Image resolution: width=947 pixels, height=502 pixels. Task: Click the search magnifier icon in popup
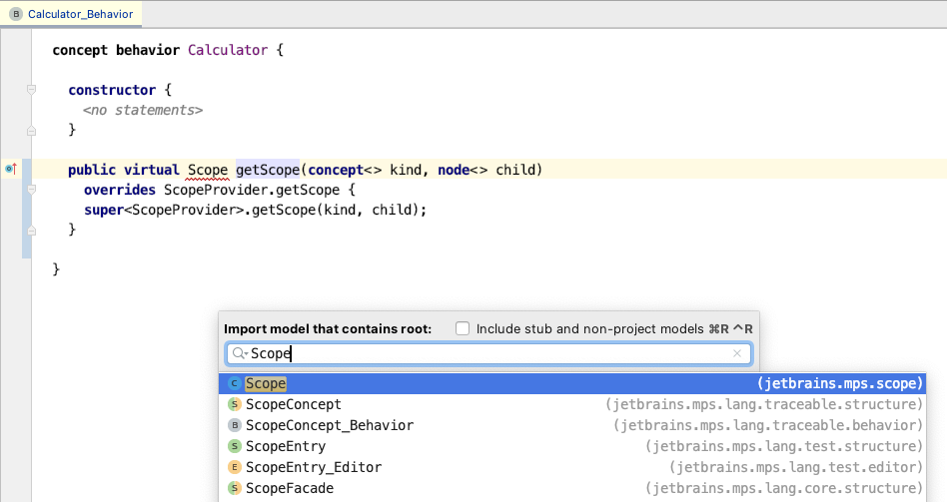click(x=238, y=353)
